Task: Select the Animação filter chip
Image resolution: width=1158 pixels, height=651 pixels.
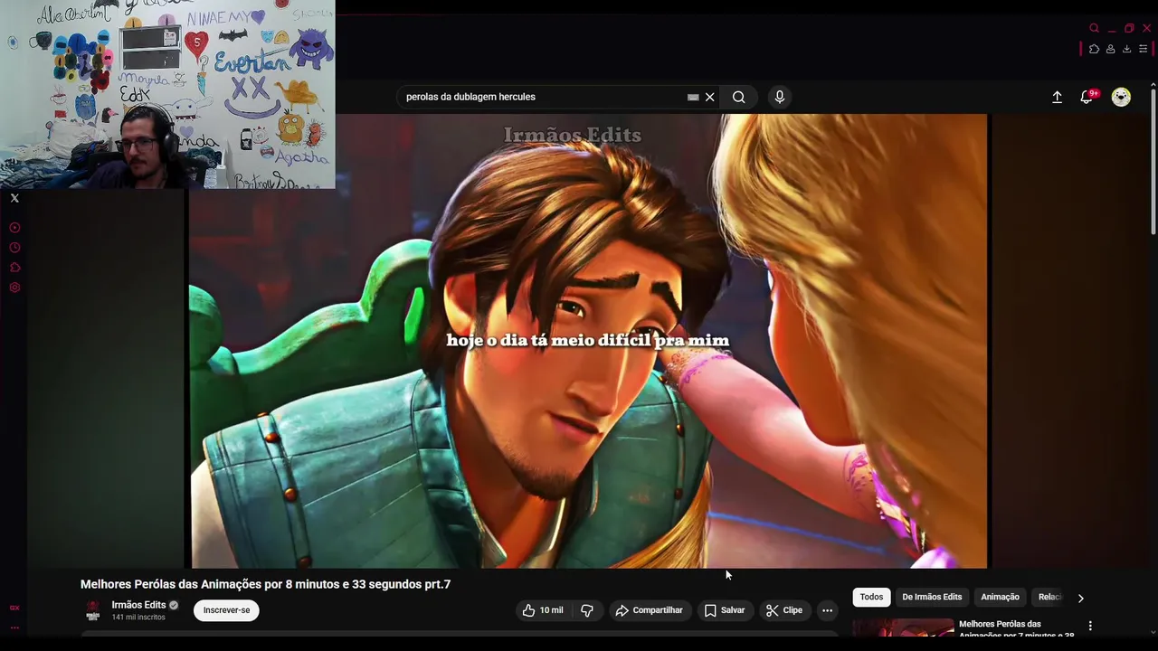Action: click(x=1000, y=597)
